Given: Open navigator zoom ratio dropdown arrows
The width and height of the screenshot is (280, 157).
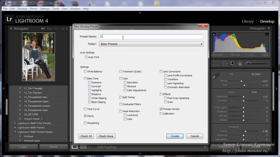Looking at the screenshot, I should pyautogui.click(x=67, y=28).
